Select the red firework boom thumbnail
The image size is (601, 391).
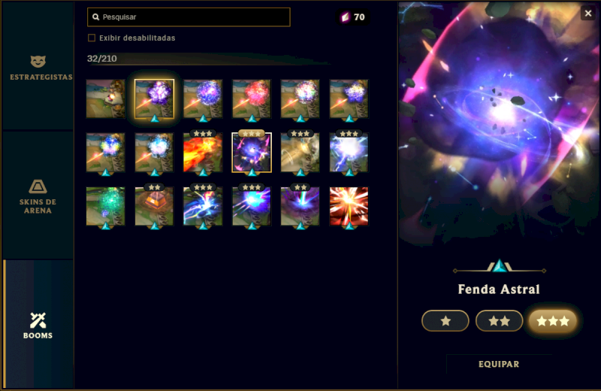click(x=252, y=99)
